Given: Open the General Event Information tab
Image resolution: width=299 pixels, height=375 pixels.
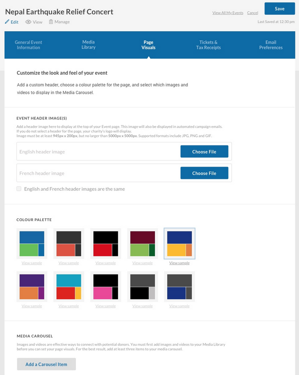Looking at the screenshot, I should tap(29, 45).
